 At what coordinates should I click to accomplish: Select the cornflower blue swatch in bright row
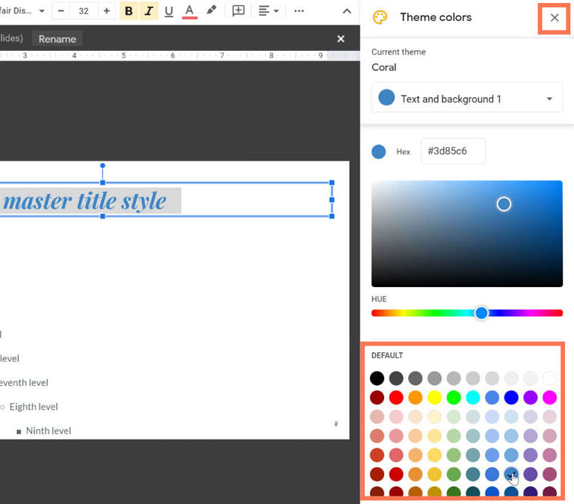click(492, 397)
